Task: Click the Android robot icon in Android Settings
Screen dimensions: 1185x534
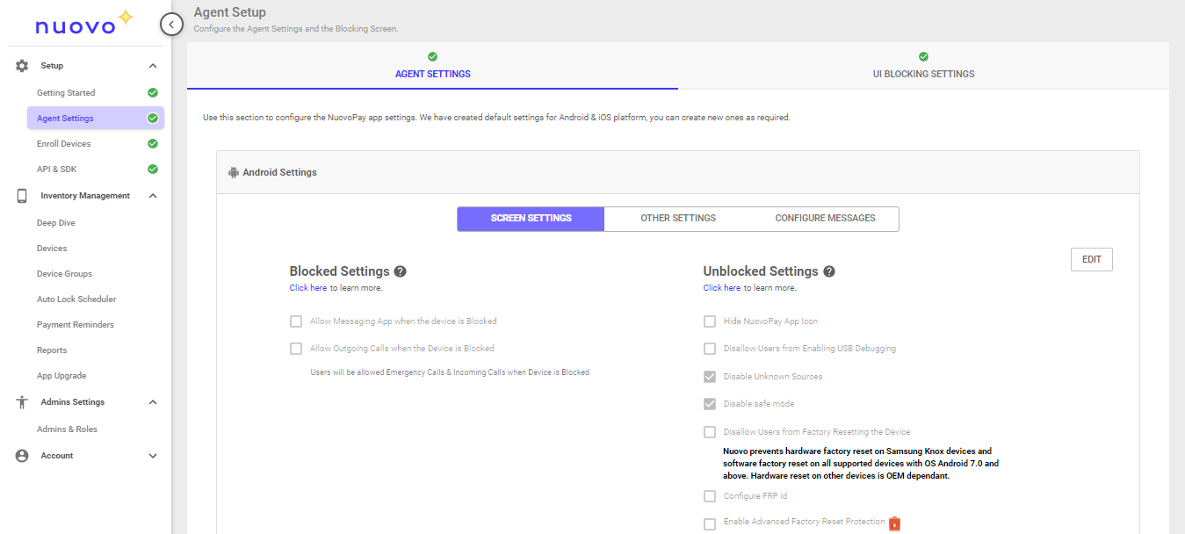Action: [233, 172]
